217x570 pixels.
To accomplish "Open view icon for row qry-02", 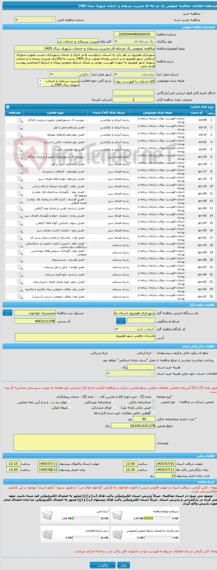I will pyautogui.click(x=20, y=230).
